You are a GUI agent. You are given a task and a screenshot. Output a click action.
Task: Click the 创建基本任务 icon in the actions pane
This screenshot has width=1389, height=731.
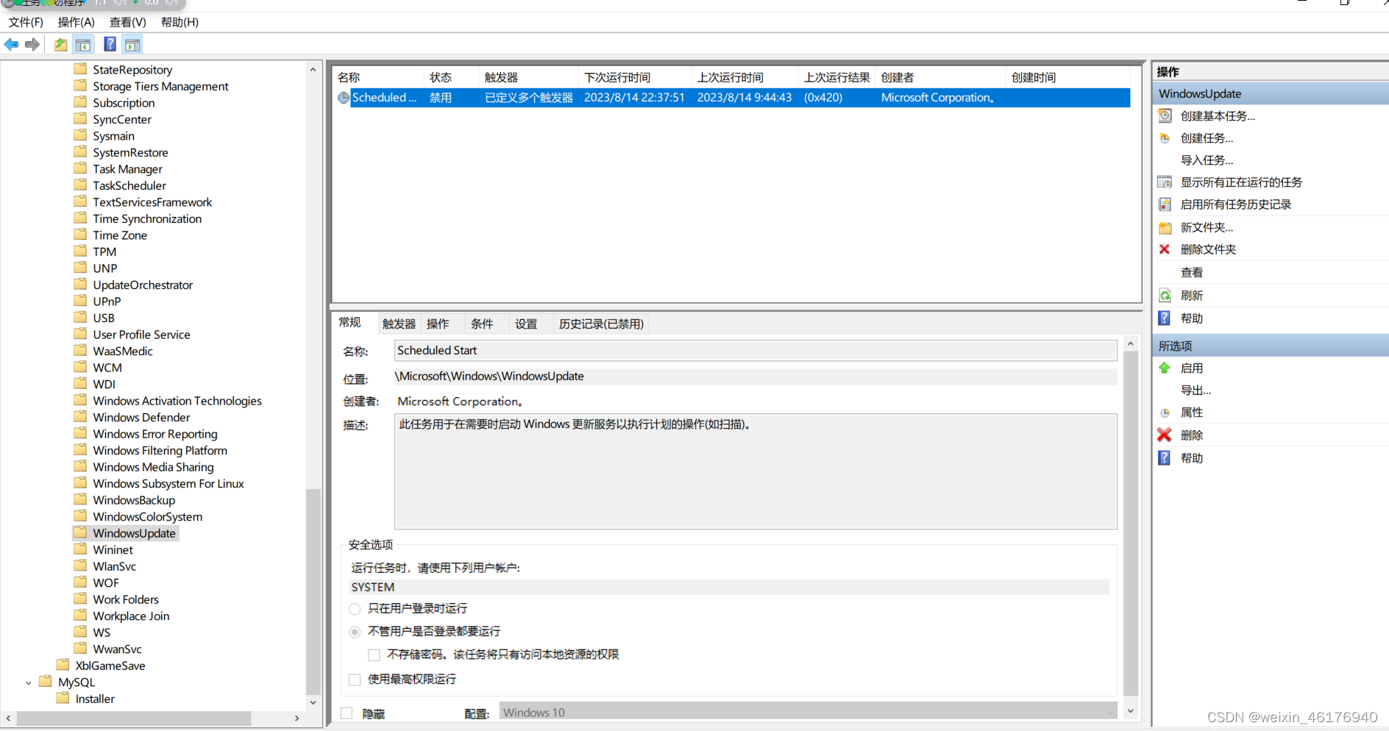coord(1165,116)
